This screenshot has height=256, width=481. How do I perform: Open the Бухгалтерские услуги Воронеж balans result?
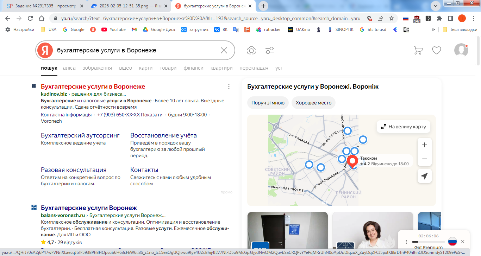[89, 208]
